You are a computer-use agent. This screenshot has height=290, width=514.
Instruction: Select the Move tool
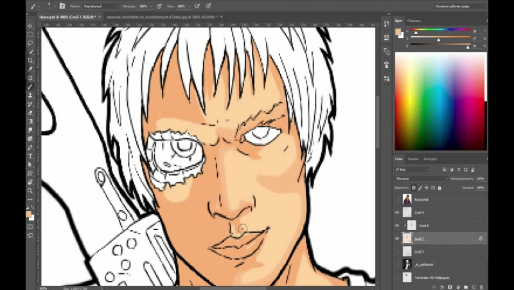tap(30, 26)
